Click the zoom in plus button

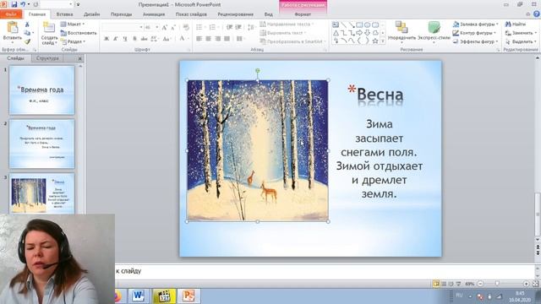pos(526,284)
